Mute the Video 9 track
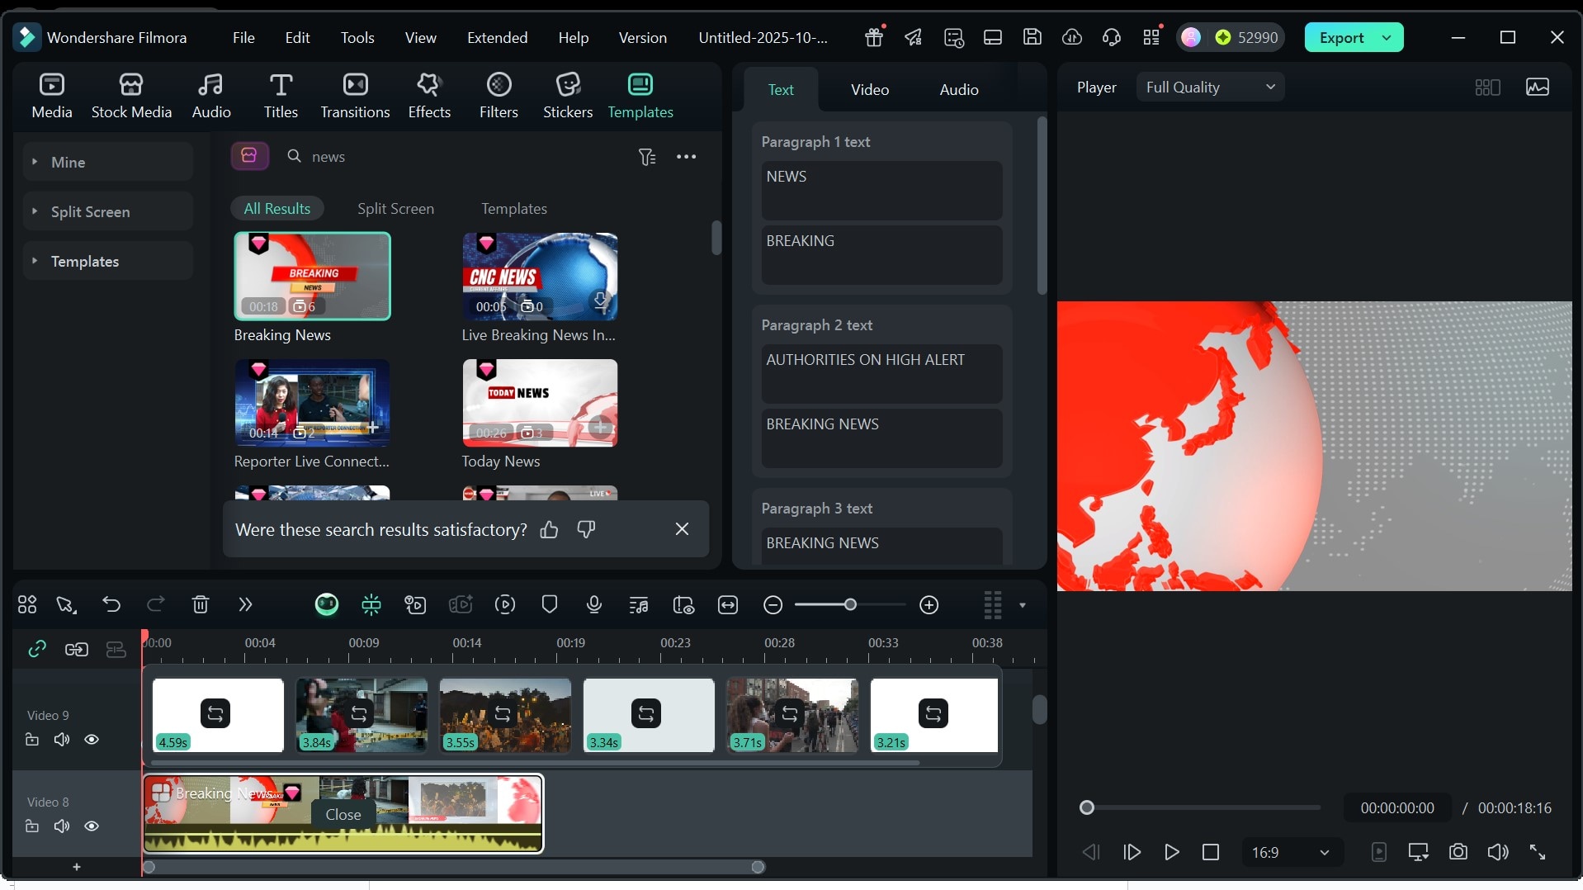This screenshot has height=890, width=1583. [x=62, y=740]
